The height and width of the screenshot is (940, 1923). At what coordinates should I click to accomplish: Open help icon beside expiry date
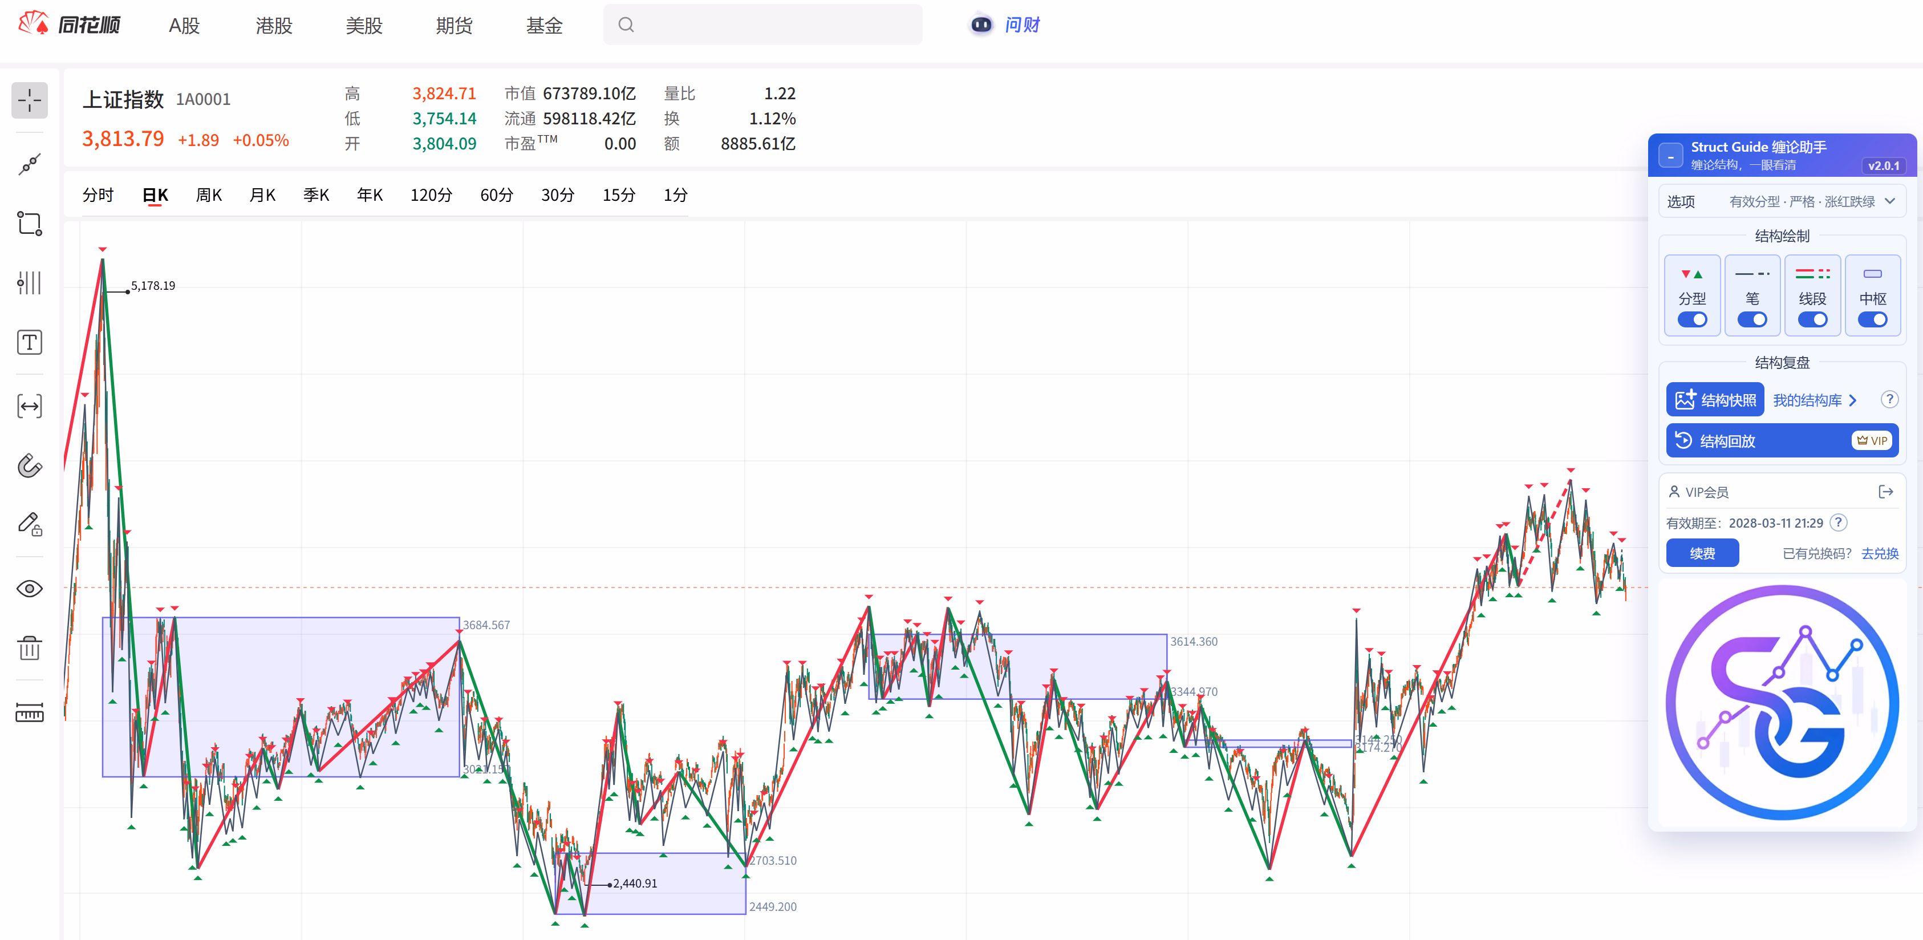[1839, 522]
